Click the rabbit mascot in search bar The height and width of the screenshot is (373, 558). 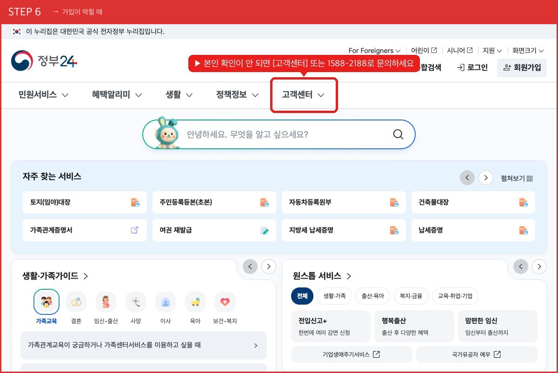coord(167,133)
